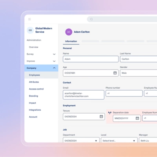Click the Job section heading
This screenshot has width=157, height=157.
[x=65, y=130]
